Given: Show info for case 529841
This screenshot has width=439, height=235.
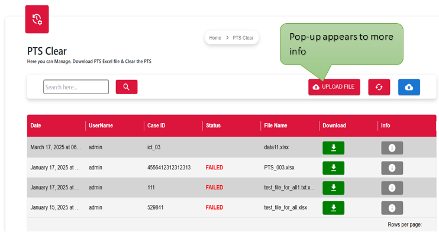Looking at the screenshot, I should [x=392, y=208].
